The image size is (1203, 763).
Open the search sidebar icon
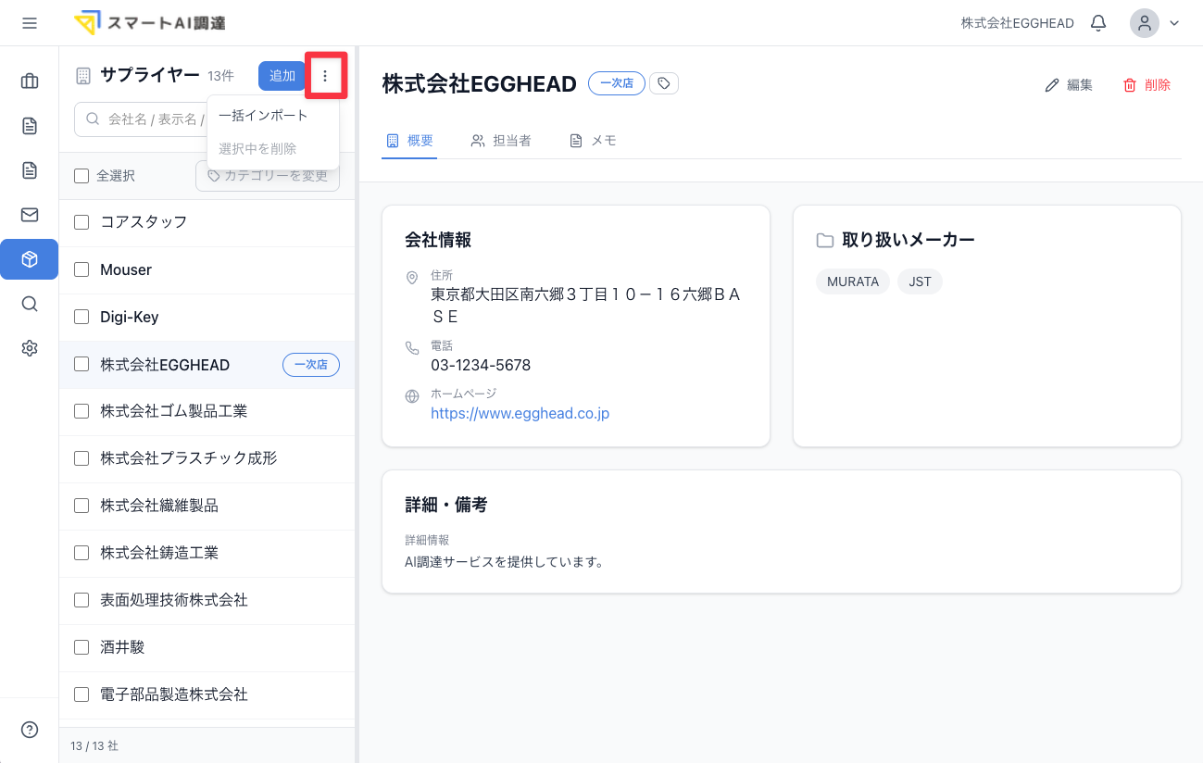pyautogui.click(x=30, y=304)
